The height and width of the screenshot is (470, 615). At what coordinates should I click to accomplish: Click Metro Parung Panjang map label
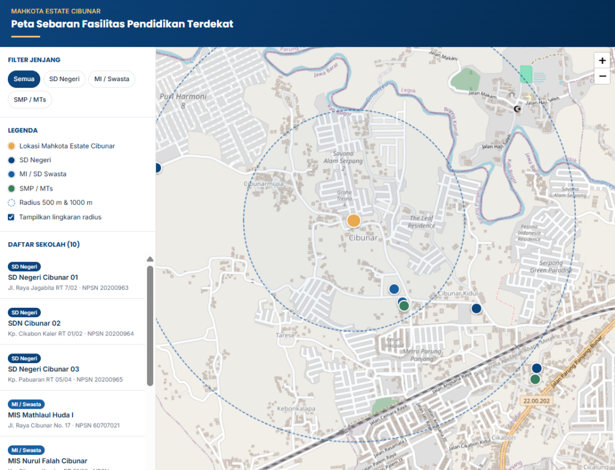tap(422, 355)
